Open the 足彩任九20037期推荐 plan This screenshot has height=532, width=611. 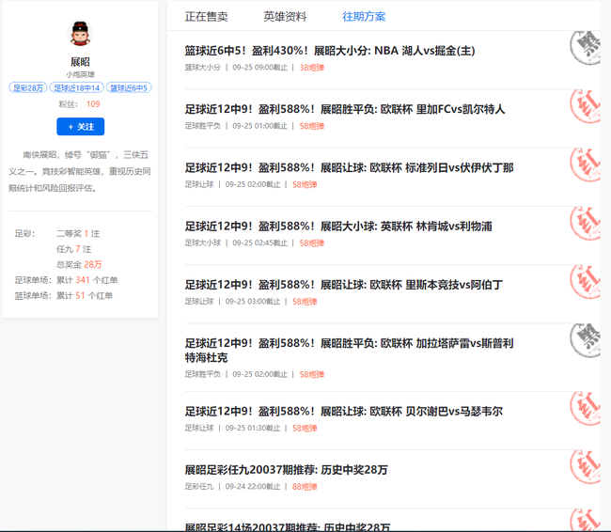(286, 470)
